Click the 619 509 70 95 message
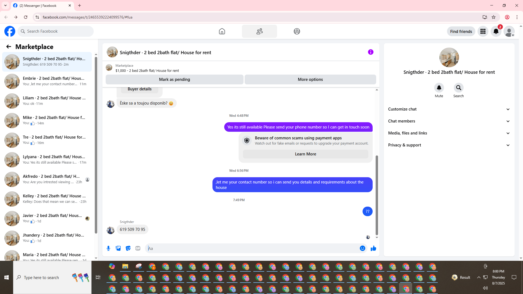Viewport: 523px width, 294px height. pyautogui.click(x=132, y=229)
